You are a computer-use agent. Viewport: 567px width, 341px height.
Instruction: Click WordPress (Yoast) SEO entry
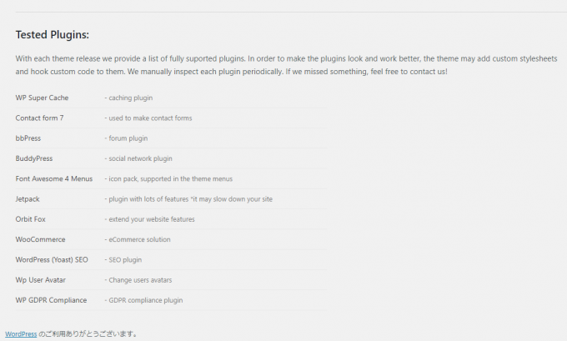point(52,259)
